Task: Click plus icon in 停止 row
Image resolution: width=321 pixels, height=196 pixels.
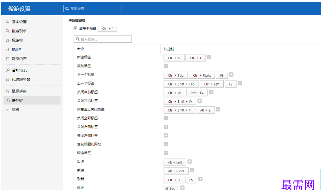Action: [x=182, y=188]
